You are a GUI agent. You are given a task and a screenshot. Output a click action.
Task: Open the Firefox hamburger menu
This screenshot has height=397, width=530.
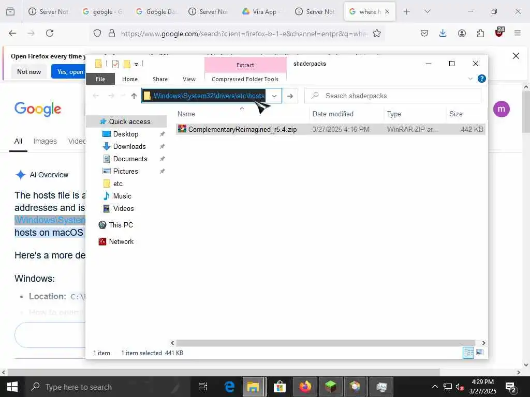point(518,33)
